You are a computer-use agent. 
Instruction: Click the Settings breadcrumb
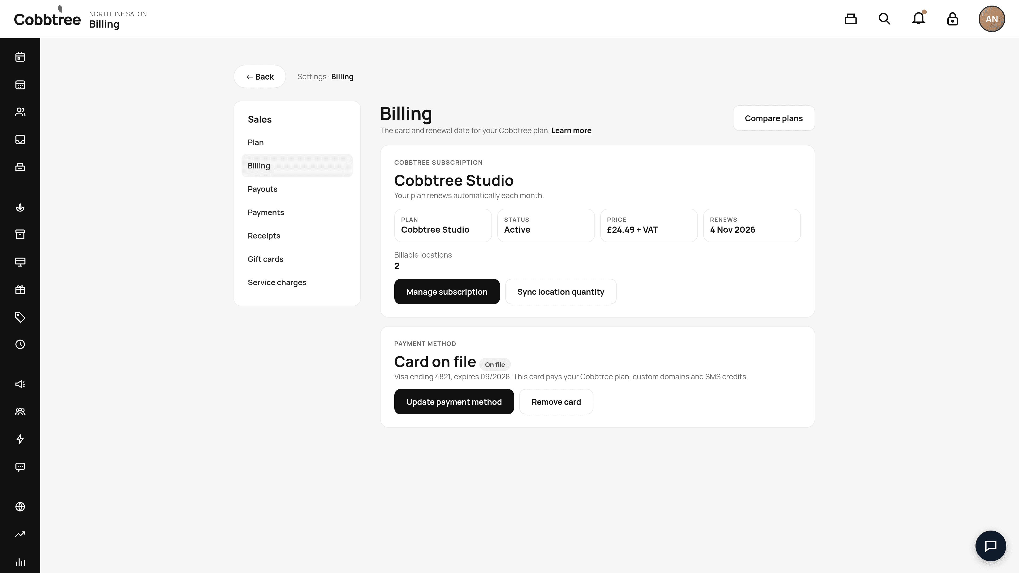coord(312,77)
